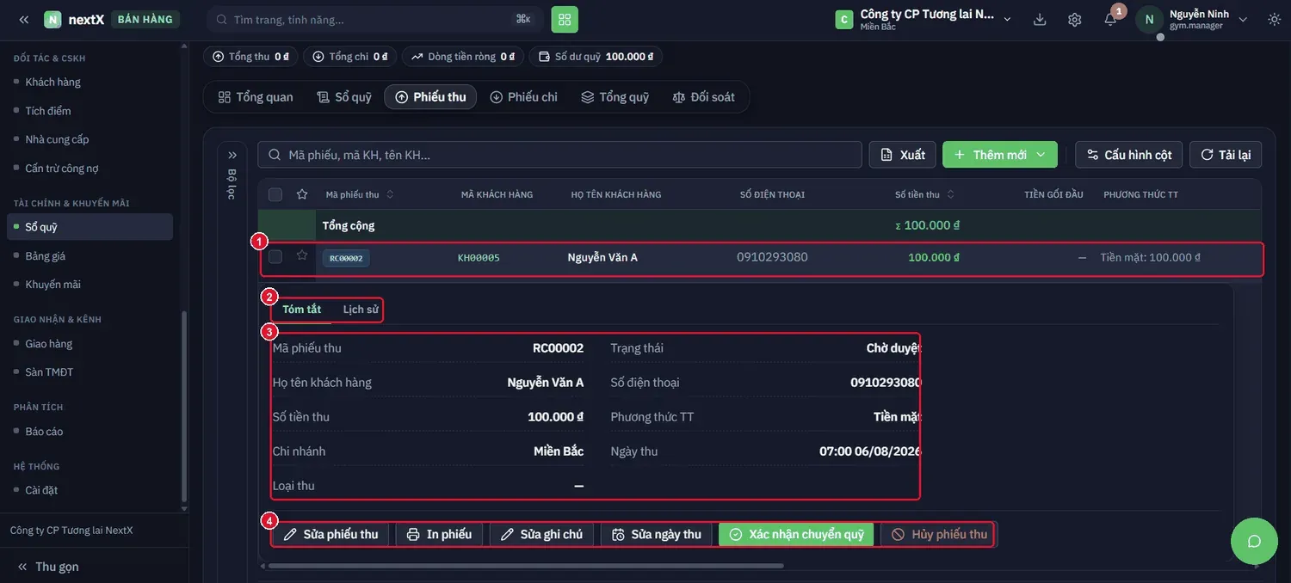Click the Hủy phiếu thu button
The image size is (1291, 583).
pyautogui.click(x=939, y=534)
